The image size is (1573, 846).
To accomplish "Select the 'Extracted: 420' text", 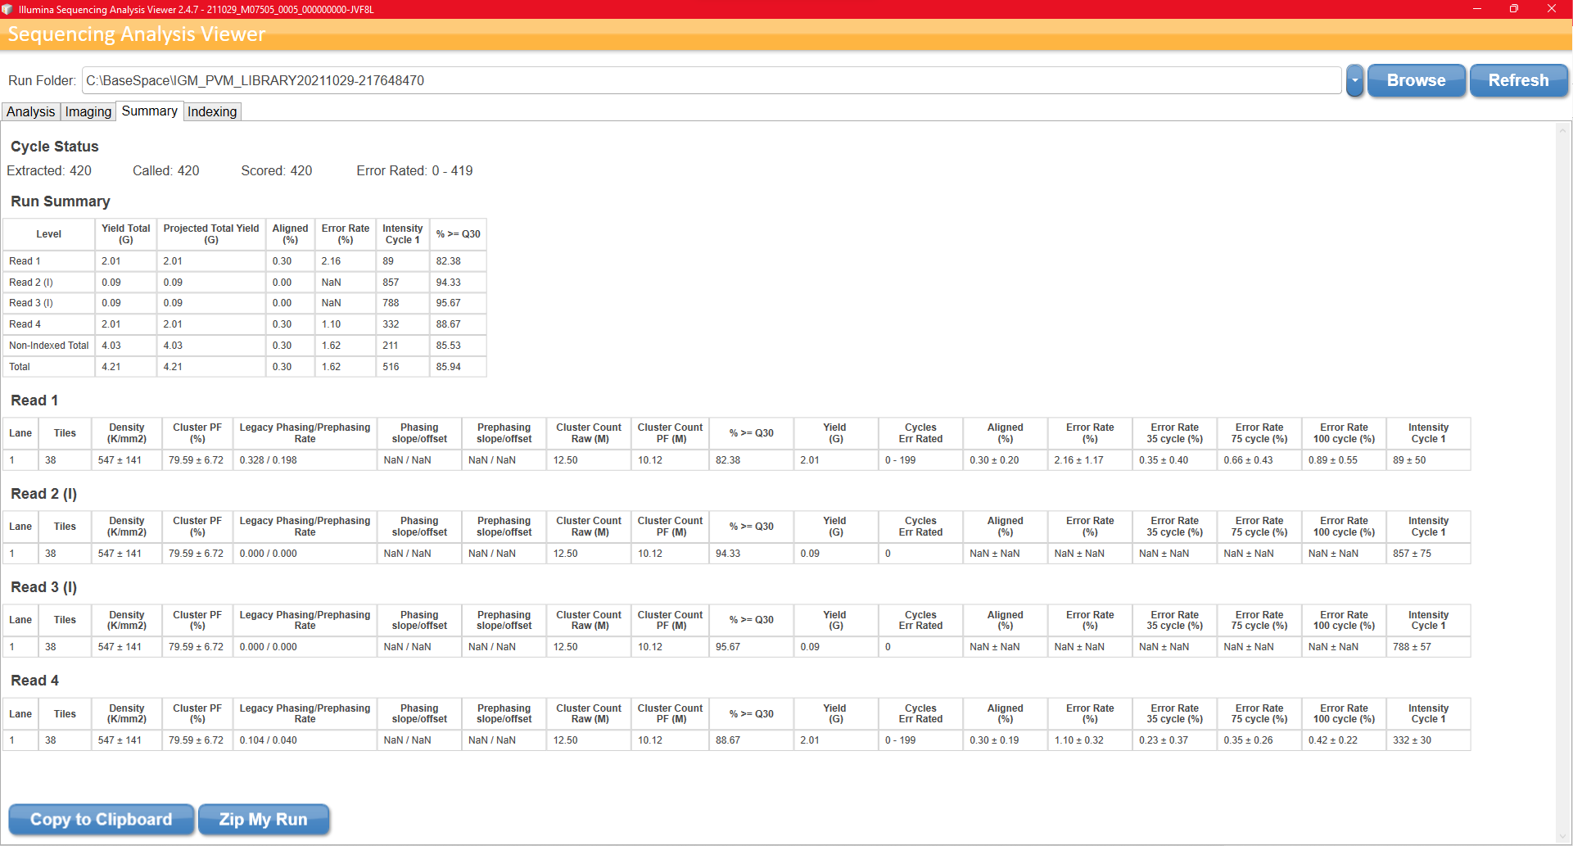I will (49, 170).
